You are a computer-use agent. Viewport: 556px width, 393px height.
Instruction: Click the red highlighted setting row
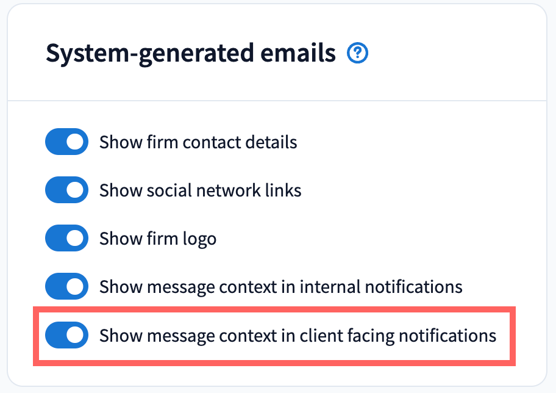coord(274,335)
